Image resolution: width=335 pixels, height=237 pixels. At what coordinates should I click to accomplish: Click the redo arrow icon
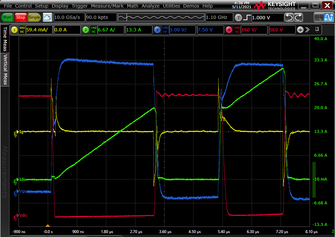pyautogui.click(x=298, y=17)
